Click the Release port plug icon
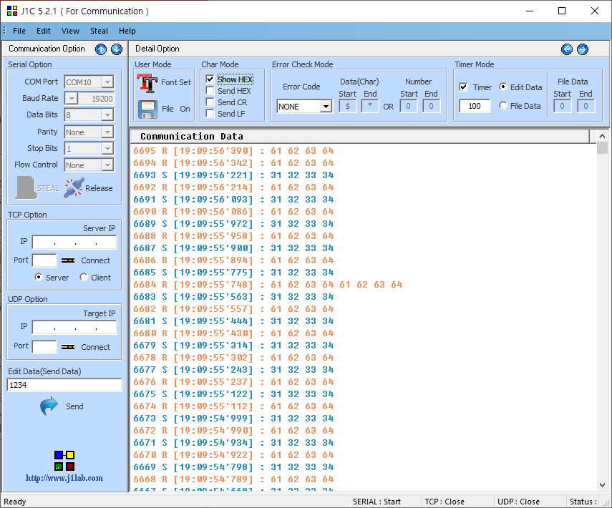Viewport: 612px width, 508px height. [74, 187]
